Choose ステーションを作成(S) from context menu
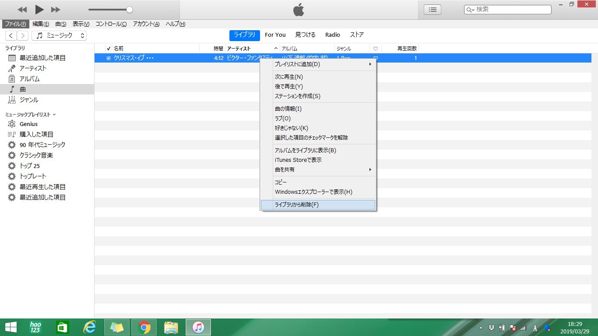The image size is (598, 336). click(318, 96)
